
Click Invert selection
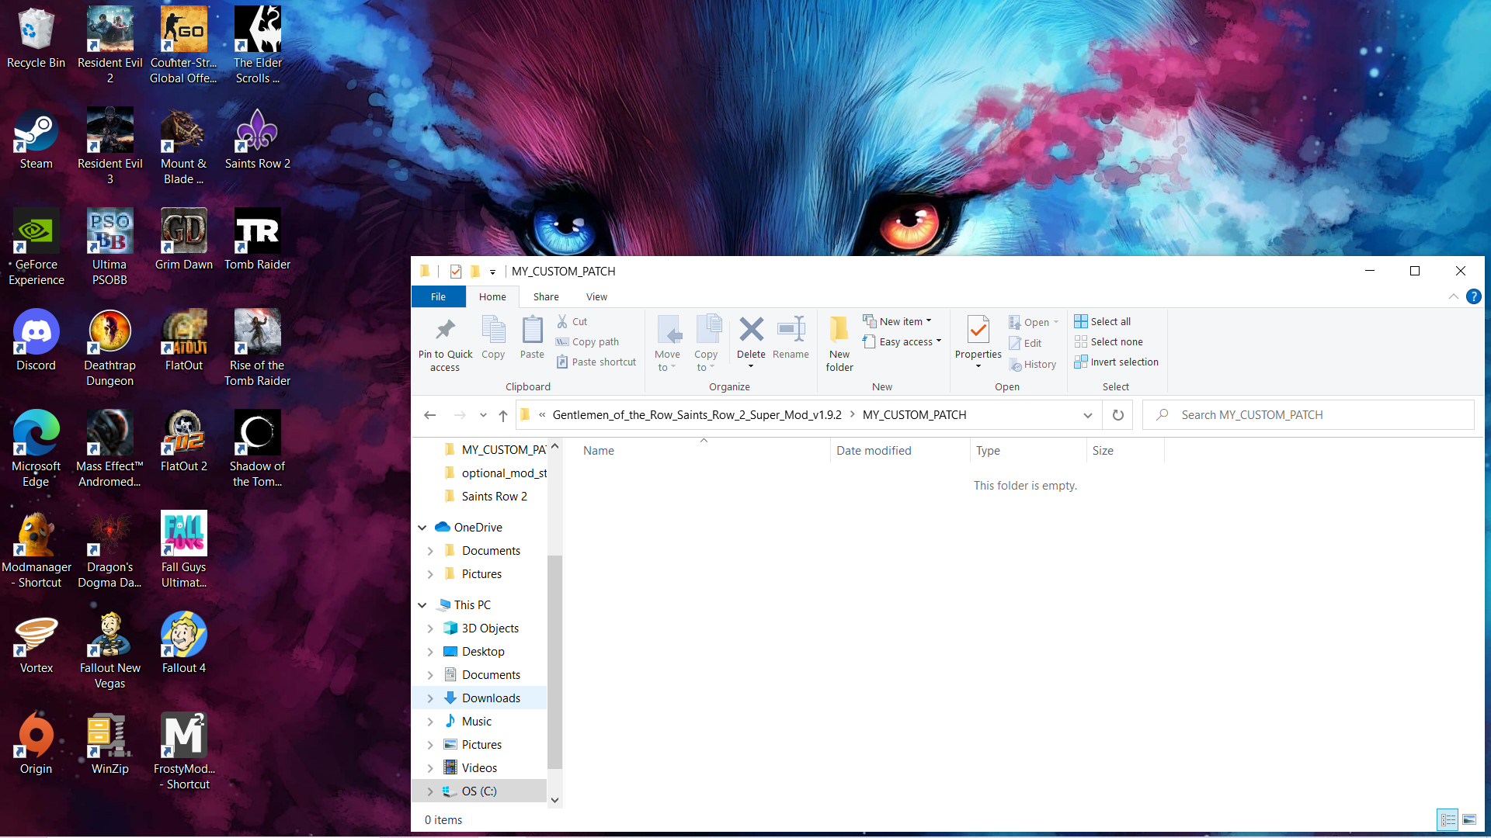[1117, 362]
